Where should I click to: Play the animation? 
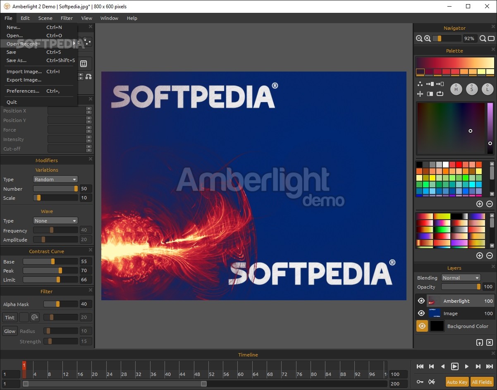click(x=454, y=366)
